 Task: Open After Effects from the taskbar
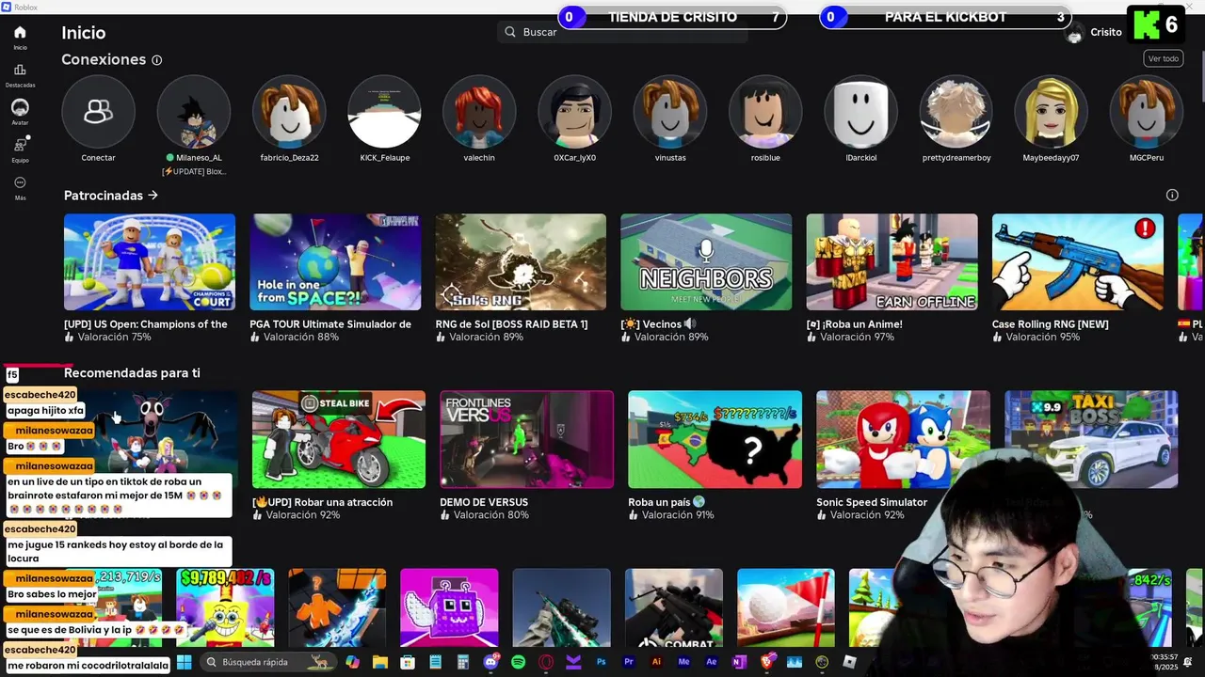point(712,662)
